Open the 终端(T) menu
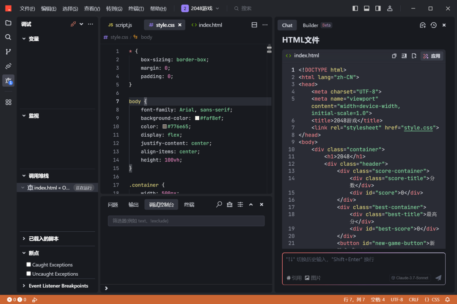Viewport: 457px width, 304px height. [136, 8]
